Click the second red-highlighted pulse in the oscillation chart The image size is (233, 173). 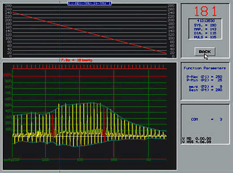click(104, 124)
